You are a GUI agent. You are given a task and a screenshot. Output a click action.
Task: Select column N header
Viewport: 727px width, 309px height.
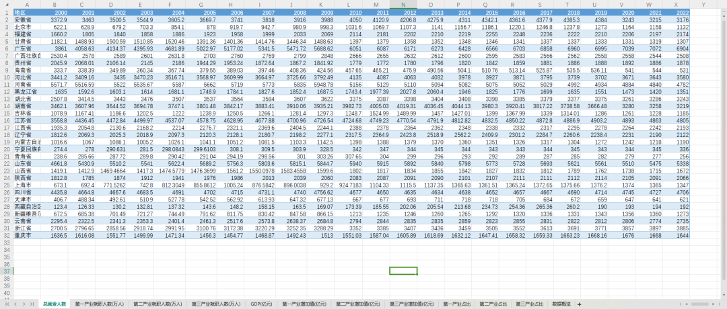pos(403,5)
